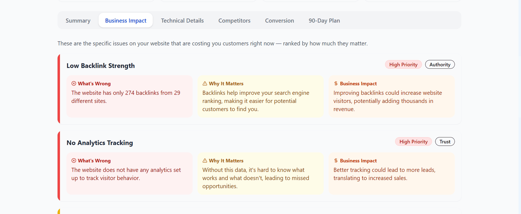Open the Conversion tab
The image size is (521, 214).
pyautogui.click(x=279, y=20)
